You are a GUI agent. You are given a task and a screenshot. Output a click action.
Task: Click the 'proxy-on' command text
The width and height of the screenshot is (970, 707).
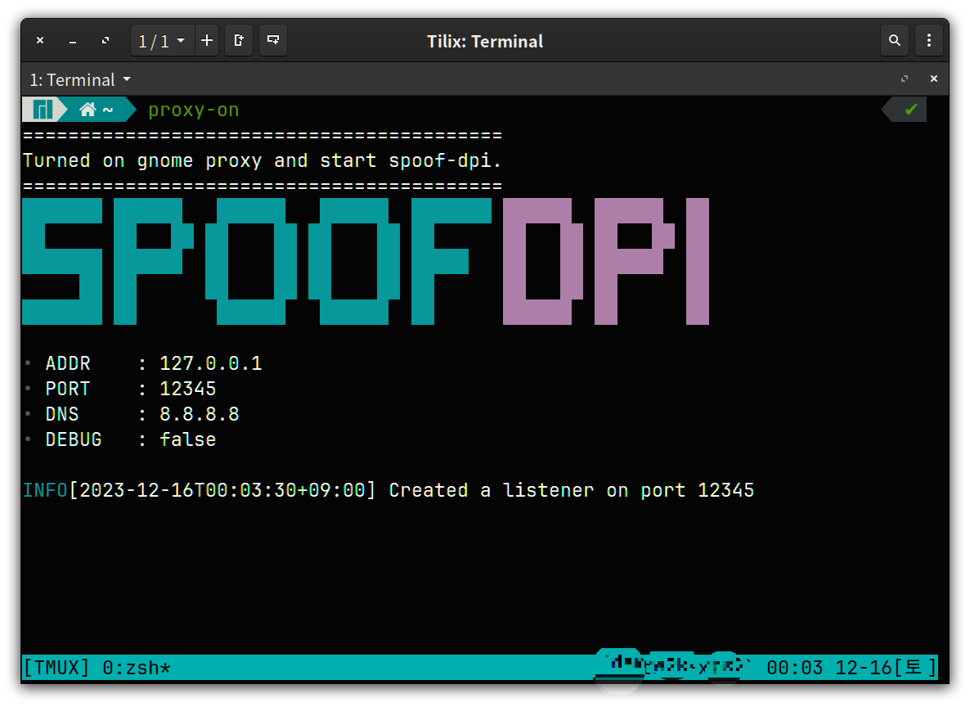[194, 110]
